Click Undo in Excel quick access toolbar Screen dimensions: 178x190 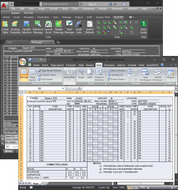[35, 60]
